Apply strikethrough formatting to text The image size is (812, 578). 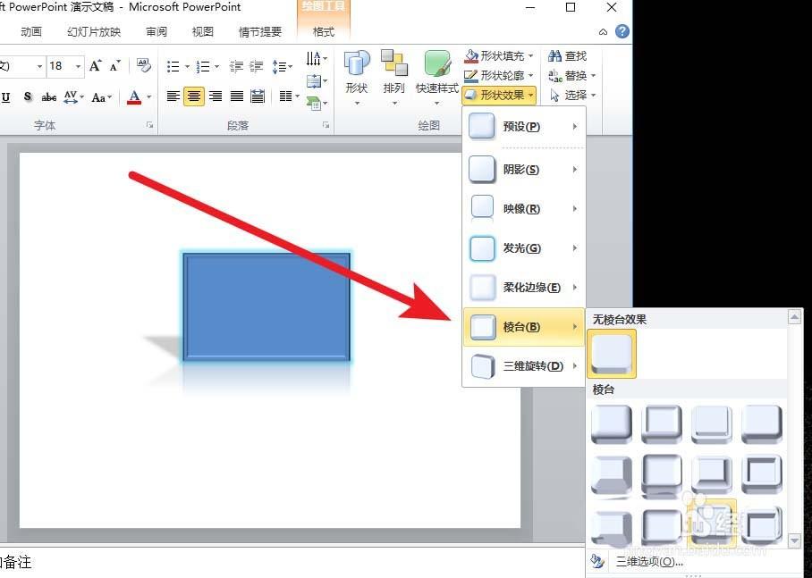point(47,96)
